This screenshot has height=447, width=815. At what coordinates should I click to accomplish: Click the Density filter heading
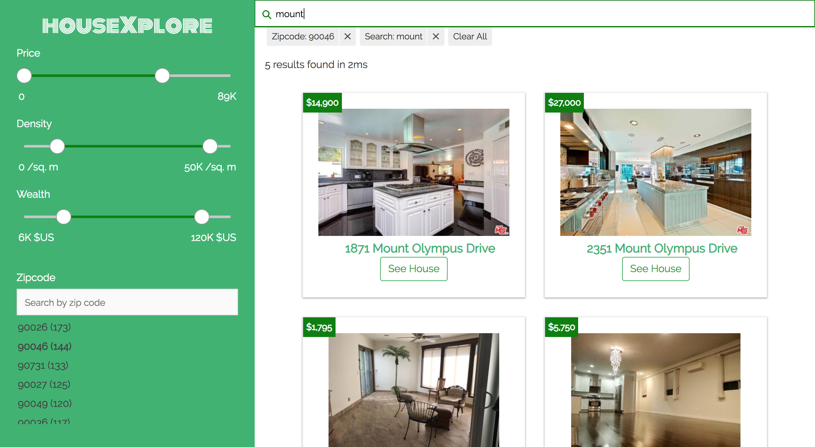[34, 124]
